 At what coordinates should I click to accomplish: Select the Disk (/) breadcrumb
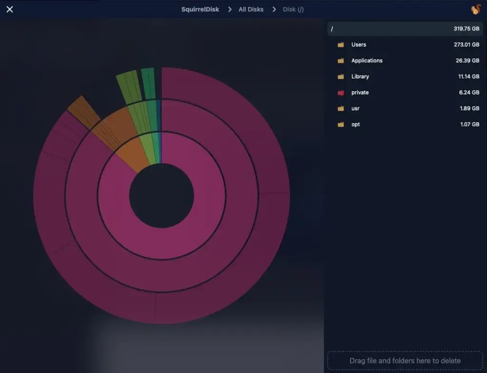tap(293, 10)
